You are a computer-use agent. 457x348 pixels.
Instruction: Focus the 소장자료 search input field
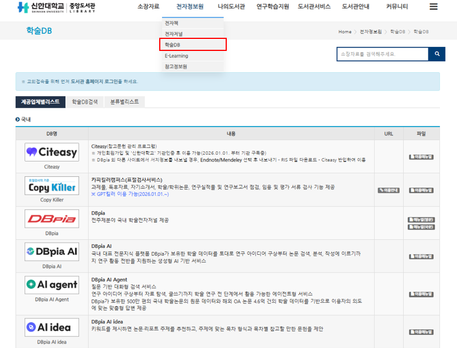(x=383, y=54)
